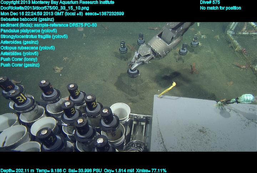Click the copyright Monterey Bay Aquarium Research Institute line
Image resolution: width=257 pixels, height=173 pixels.
(57, 2)
